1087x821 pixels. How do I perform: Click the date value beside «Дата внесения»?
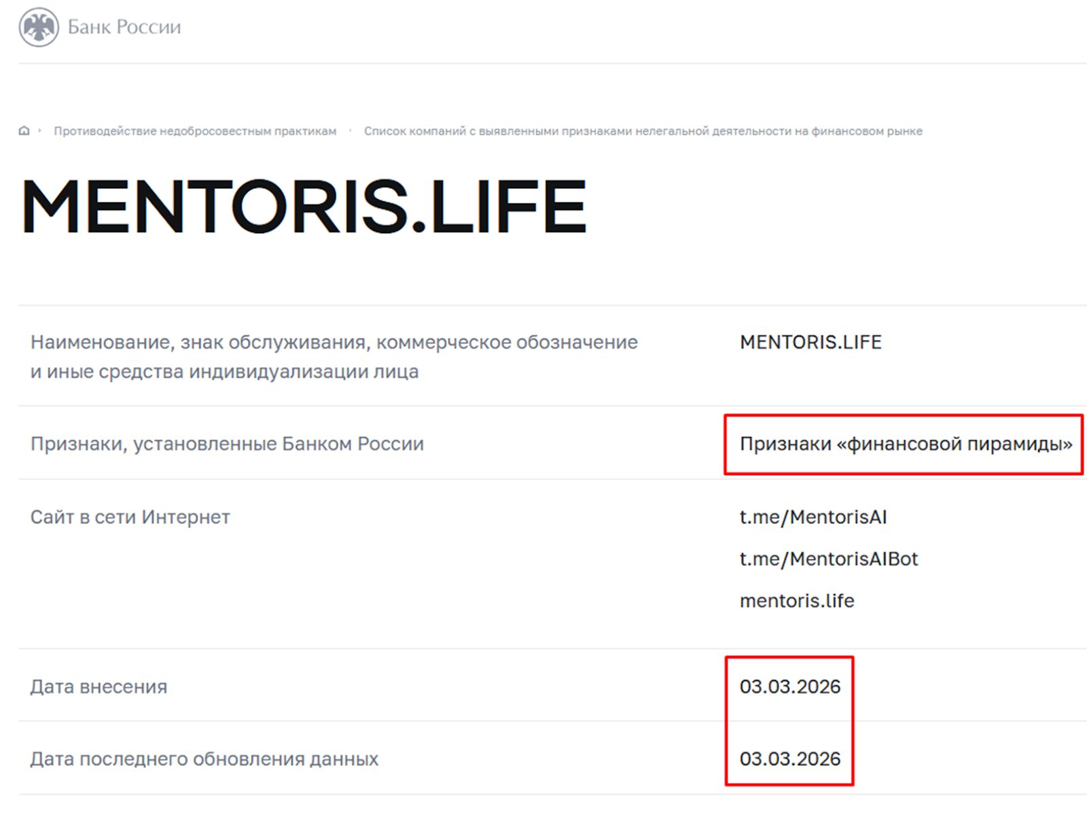coord(789,686)
